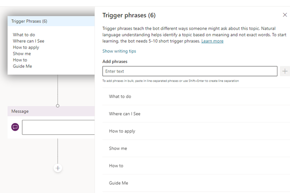Select the 'How to apply' phrase row
Screen dimensions: 290x193
click(x=196, y=131)
